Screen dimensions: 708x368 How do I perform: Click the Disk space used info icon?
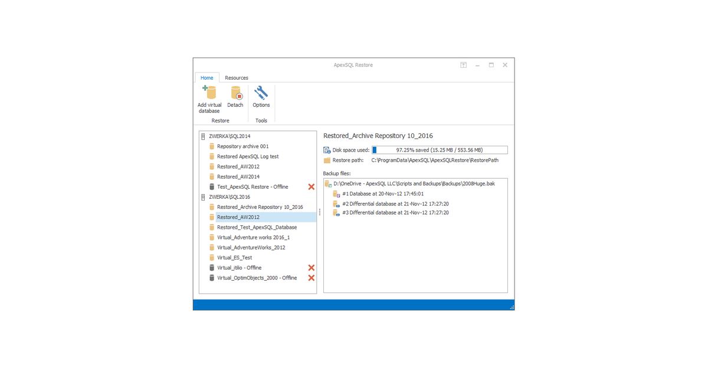point(327,149)
